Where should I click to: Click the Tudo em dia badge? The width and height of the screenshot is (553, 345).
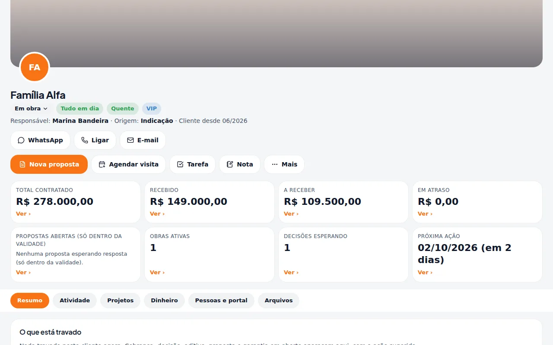[80, 109]
